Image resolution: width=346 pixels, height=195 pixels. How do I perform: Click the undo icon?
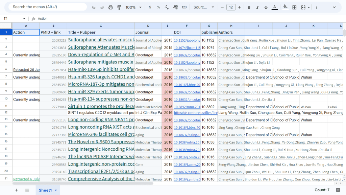[94, 7]
